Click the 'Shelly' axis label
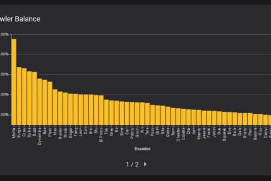271x181 pixels. (245, 133)
